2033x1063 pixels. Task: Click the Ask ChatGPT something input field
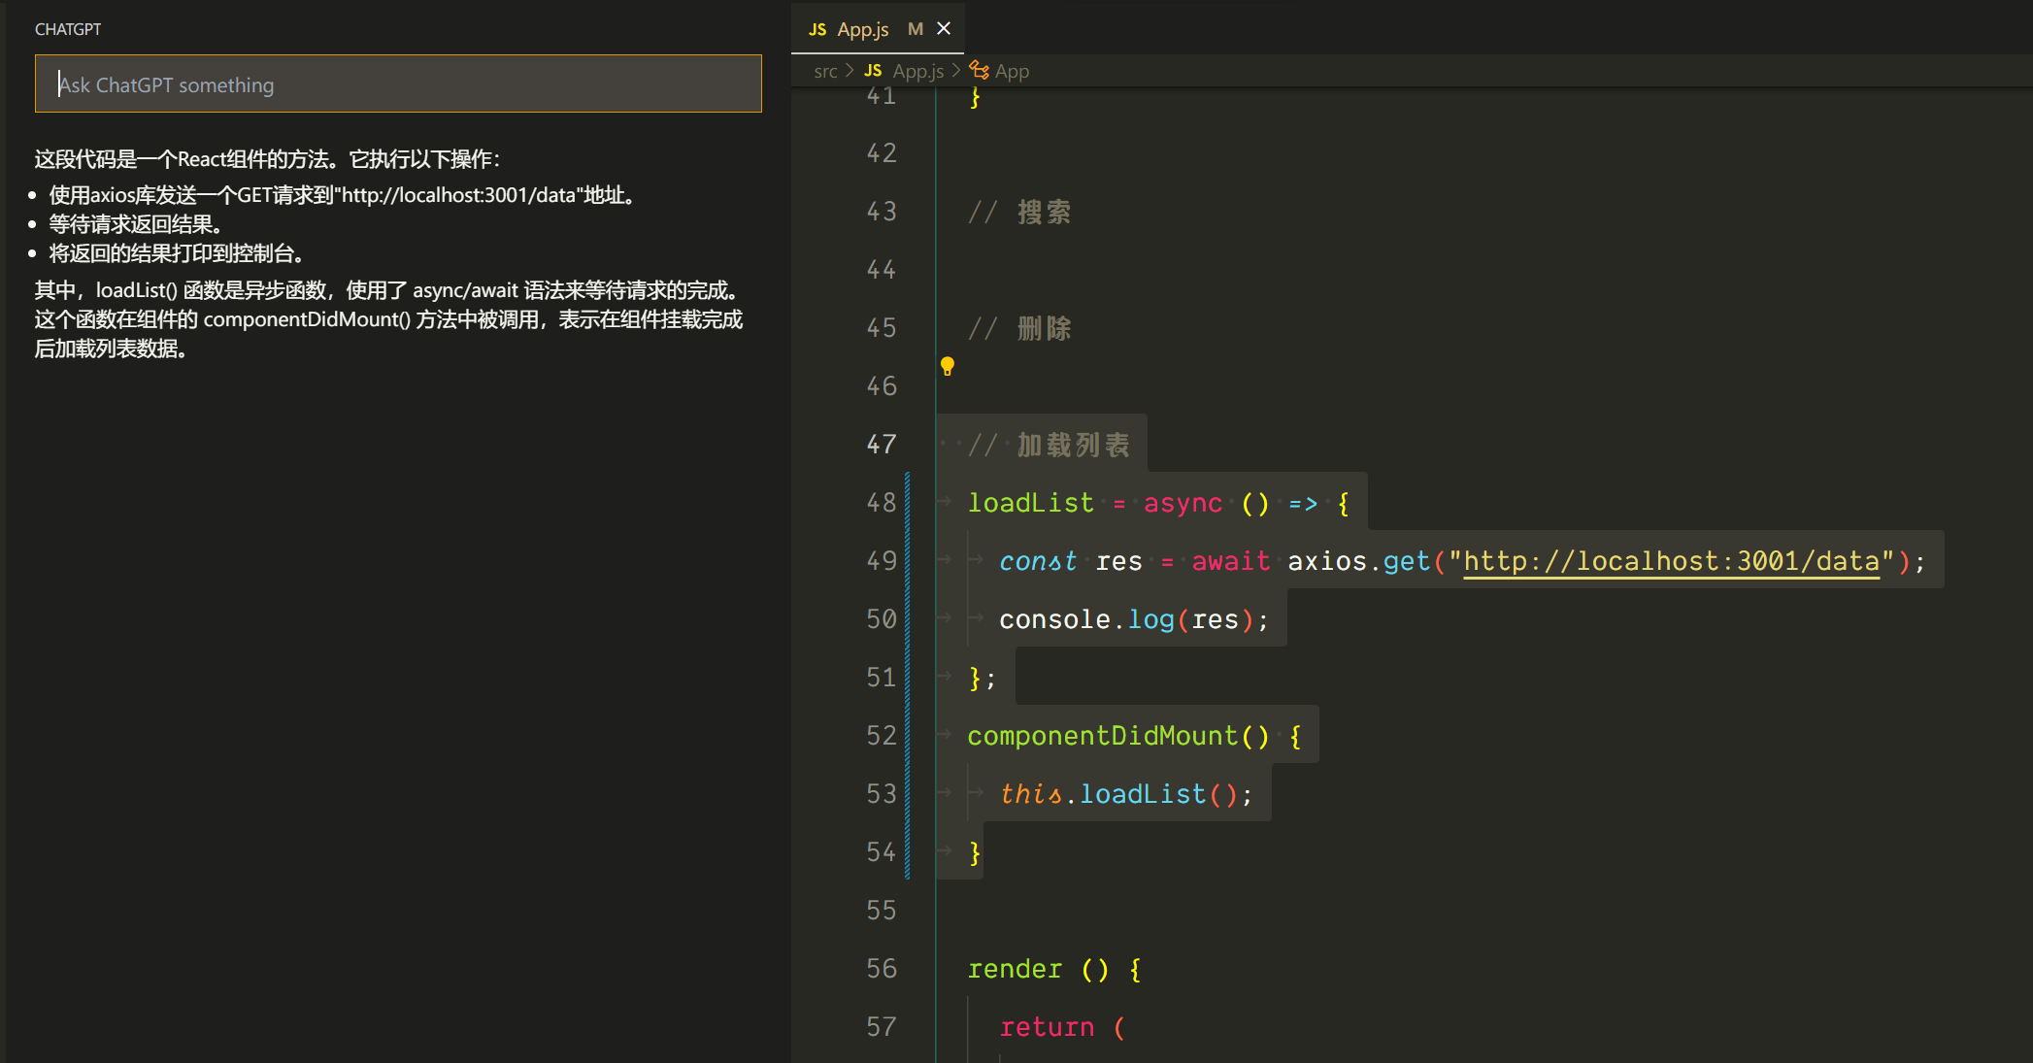click(x=398, y=84)
